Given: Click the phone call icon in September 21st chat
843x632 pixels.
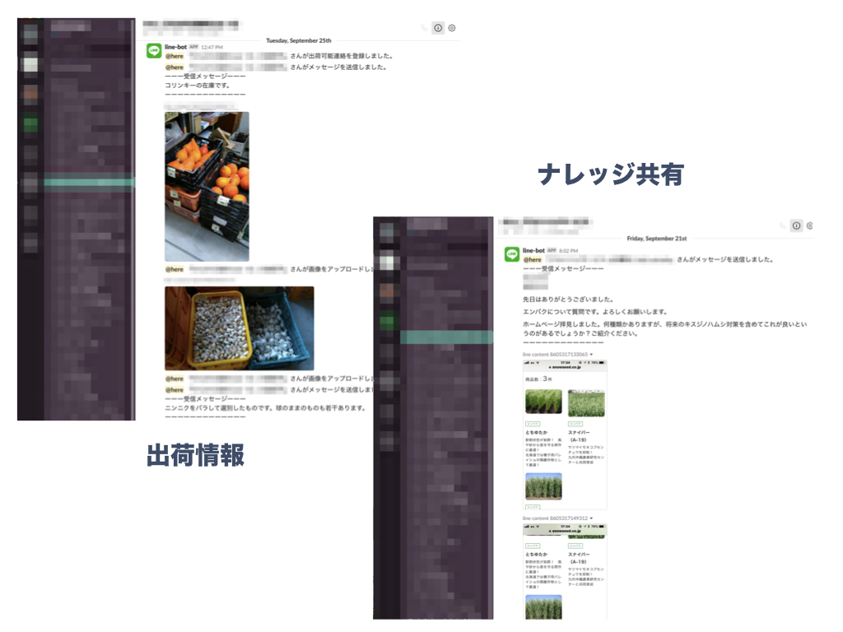Looking at the screenshot, I should pyautogui.click(x=782, y=225).
